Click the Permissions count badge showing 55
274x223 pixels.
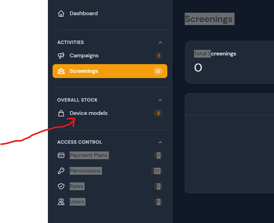157,171
